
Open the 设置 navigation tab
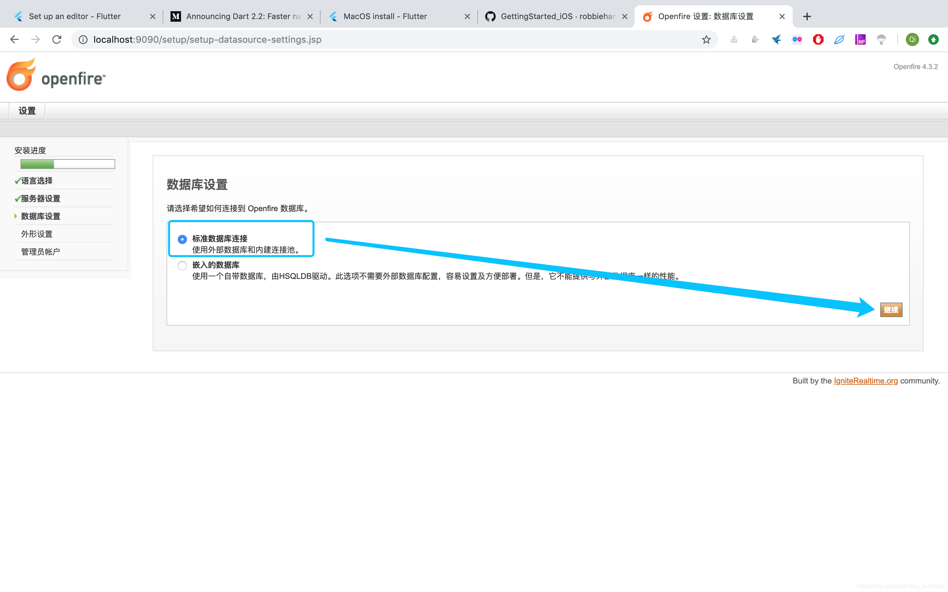tap(27, 111)
